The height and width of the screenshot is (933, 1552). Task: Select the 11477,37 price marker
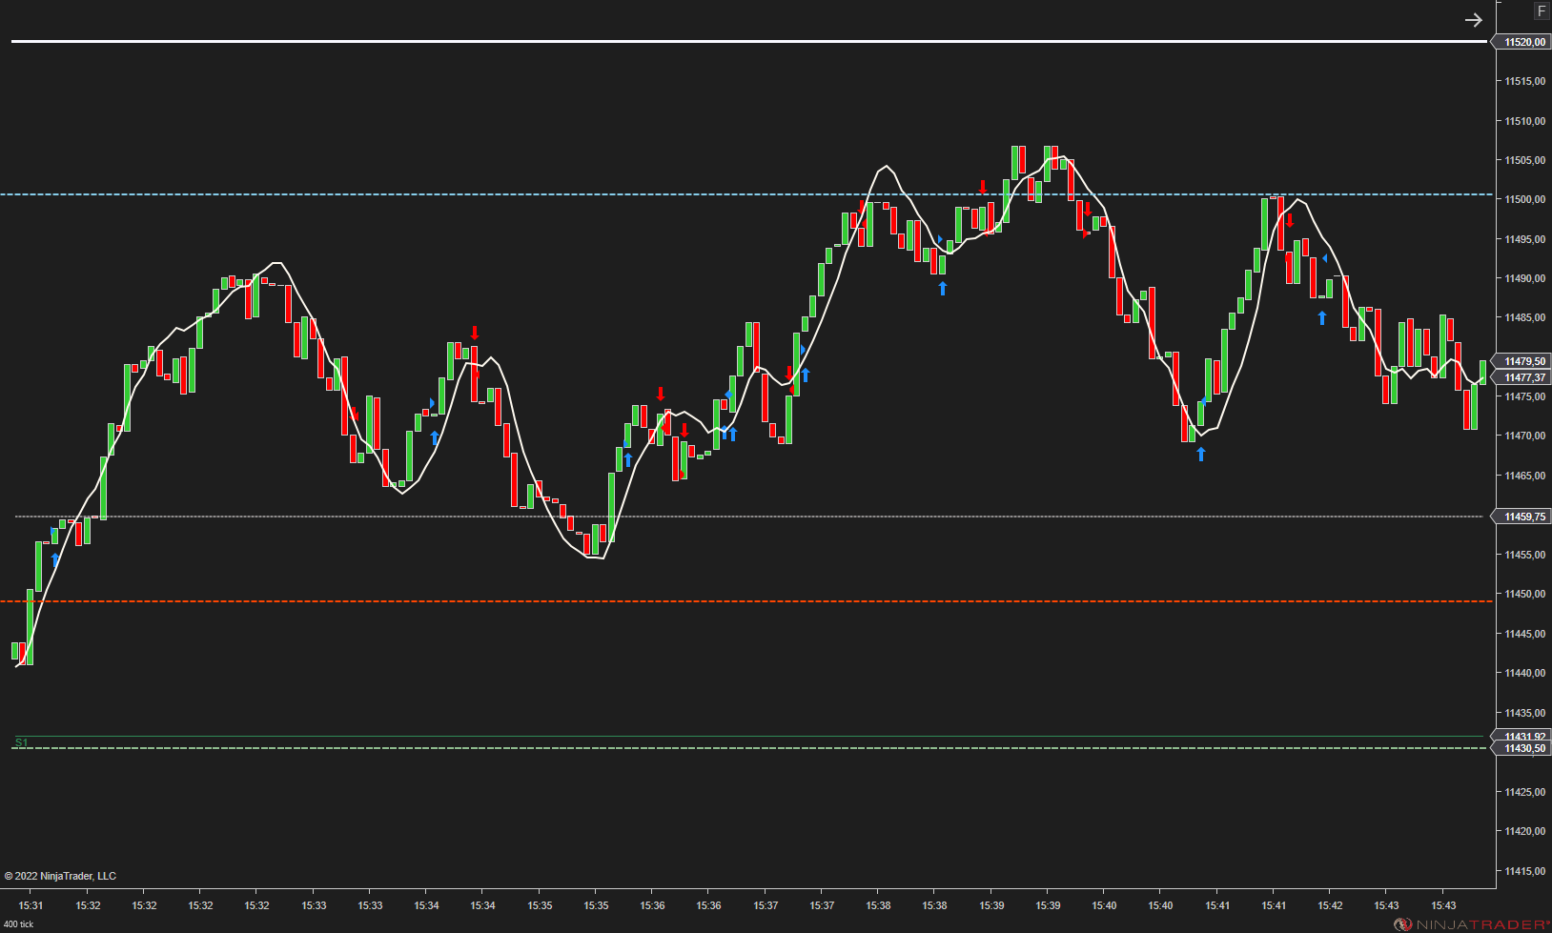coord(1522,377)
